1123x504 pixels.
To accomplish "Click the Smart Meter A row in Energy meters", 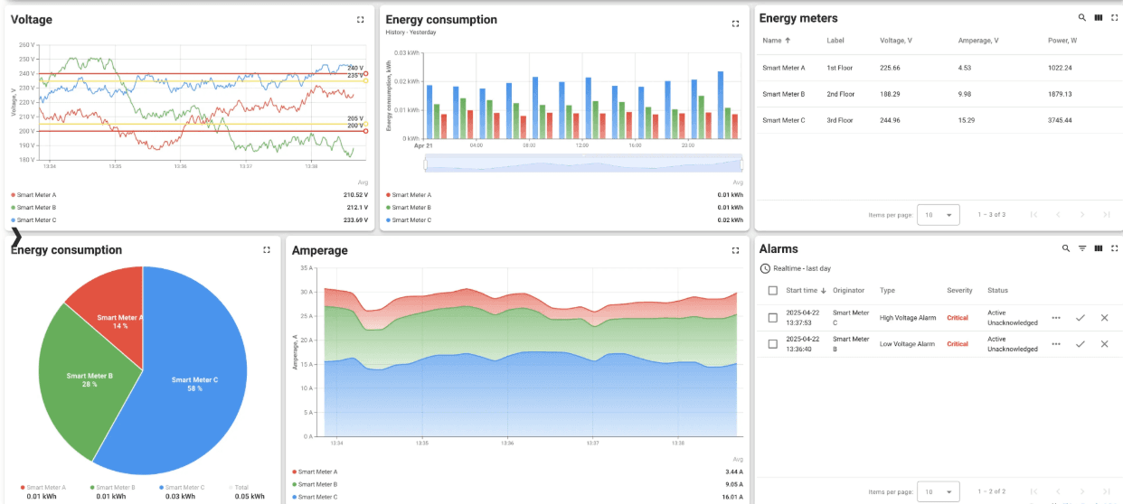I will (x=939, y=68).
